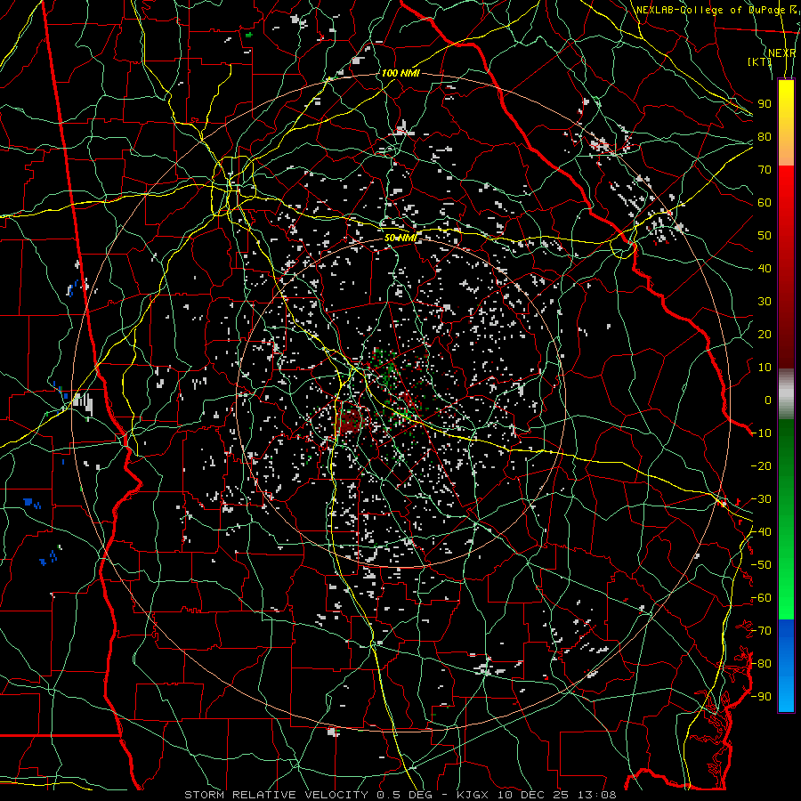Click the '90' value on the velocity scale

tap(765, 104)
